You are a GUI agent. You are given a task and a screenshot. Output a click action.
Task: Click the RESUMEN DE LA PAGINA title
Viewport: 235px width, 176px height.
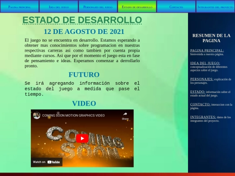pyautogui.click(x=211, y=38)
